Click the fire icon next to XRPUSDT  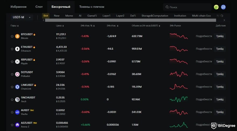pyautogui.click(x=34, y=60)
